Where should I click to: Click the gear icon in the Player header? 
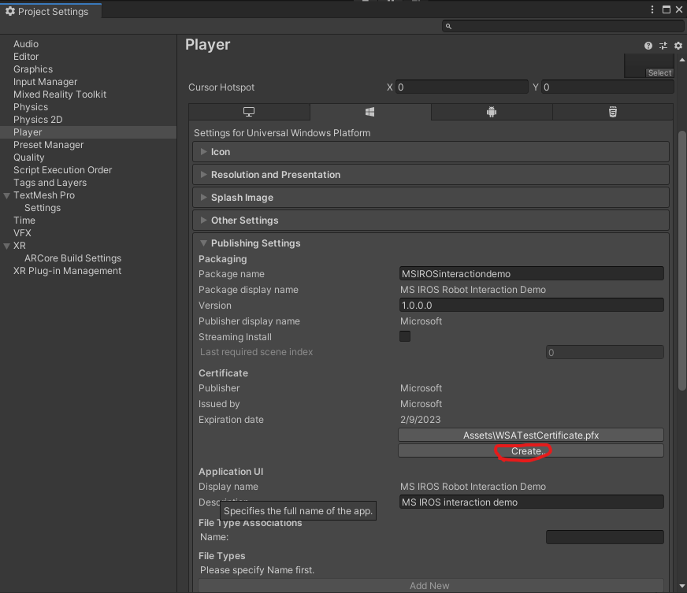click(678, 46)
